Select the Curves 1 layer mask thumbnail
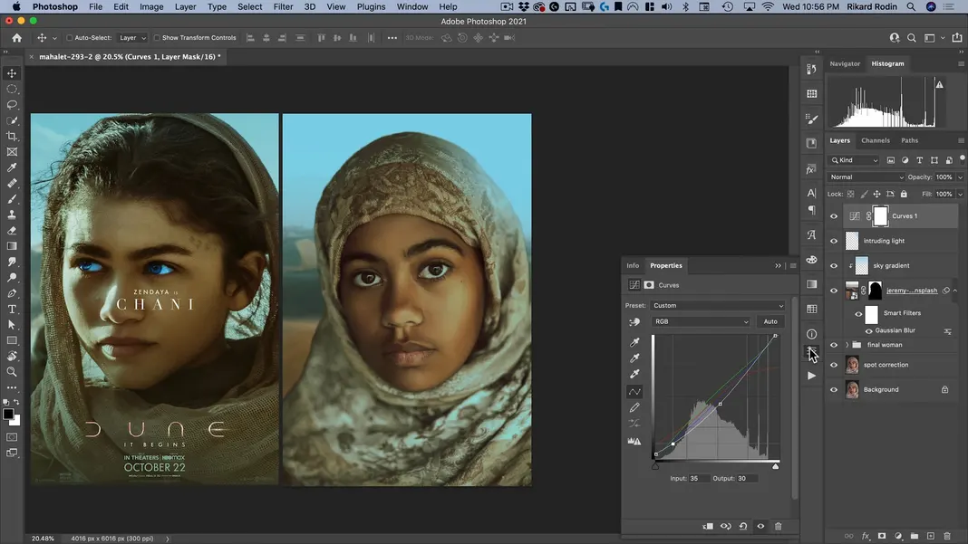The image size is (968, 544). point(880,215)
